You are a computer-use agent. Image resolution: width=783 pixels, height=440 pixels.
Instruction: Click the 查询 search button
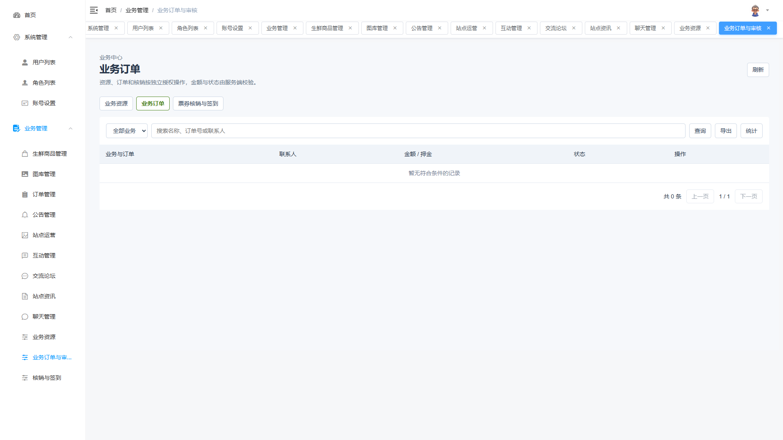(x=700, y=131)
